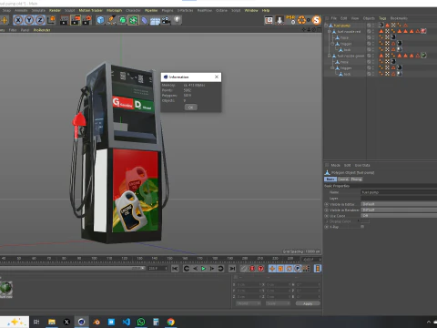Click the orange S plugin icon
The image size is (437, 328).
pos(317,20)
